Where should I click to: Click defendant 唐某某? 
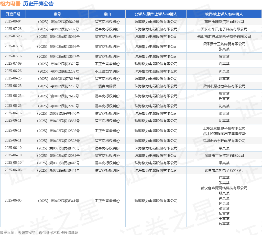[x=224, y=93]
